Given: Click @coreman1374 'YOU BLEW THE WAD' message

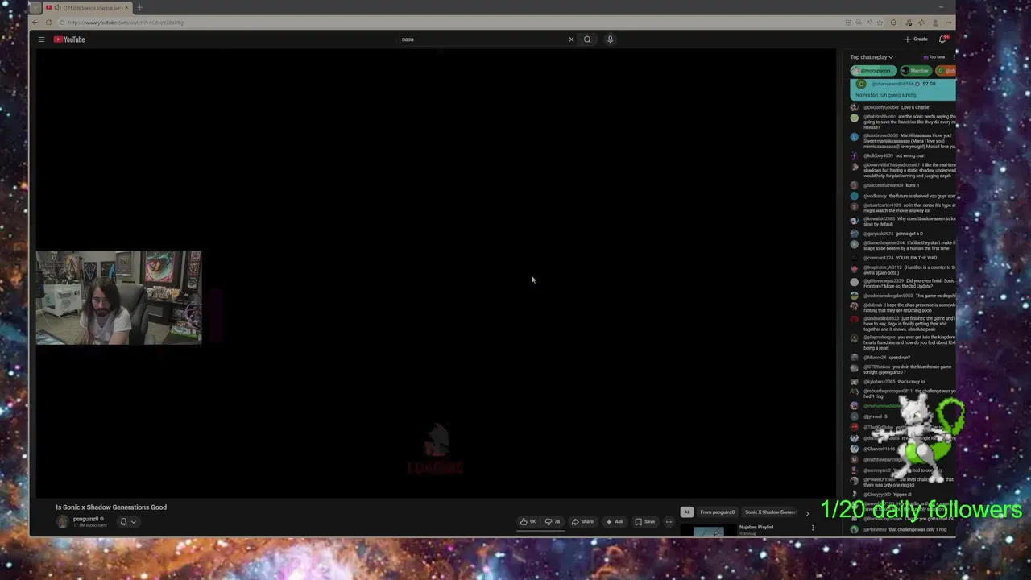Looking at the screenshot, I should (x=899, y=258).
